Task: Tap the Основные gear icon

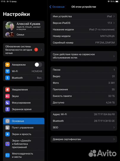Action: 7,121
